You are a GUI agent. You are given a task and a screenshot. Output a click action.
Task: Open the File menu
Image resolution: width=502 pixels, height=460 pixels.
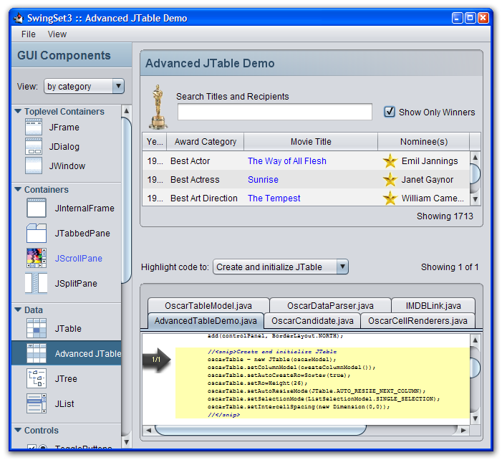(x=28, y=34)
